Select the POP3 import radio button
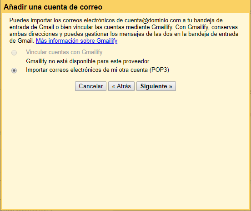This screenshot has height=211, width=251. (x=14, y=70)
